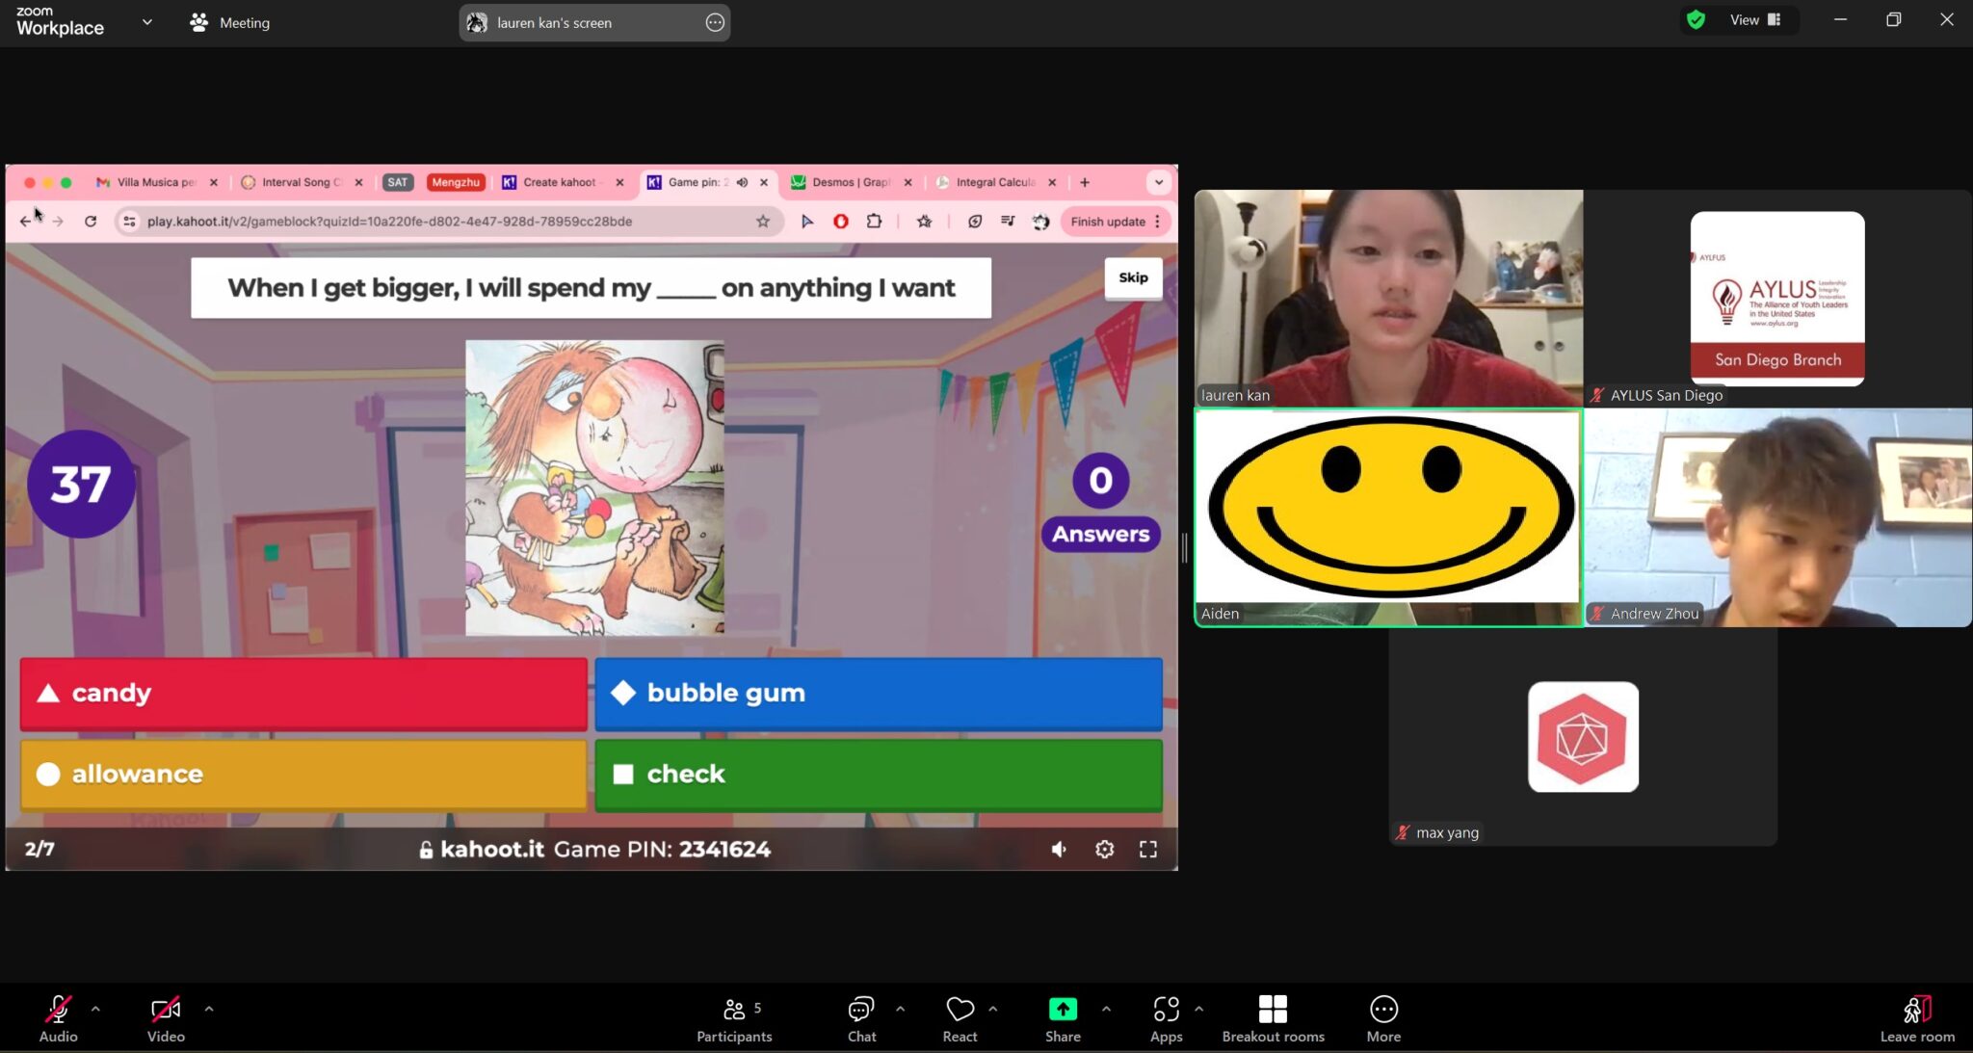Screen dimensions: 1973x1053
Task: Open the Chat panel
Action: [x=861, y=1018]
